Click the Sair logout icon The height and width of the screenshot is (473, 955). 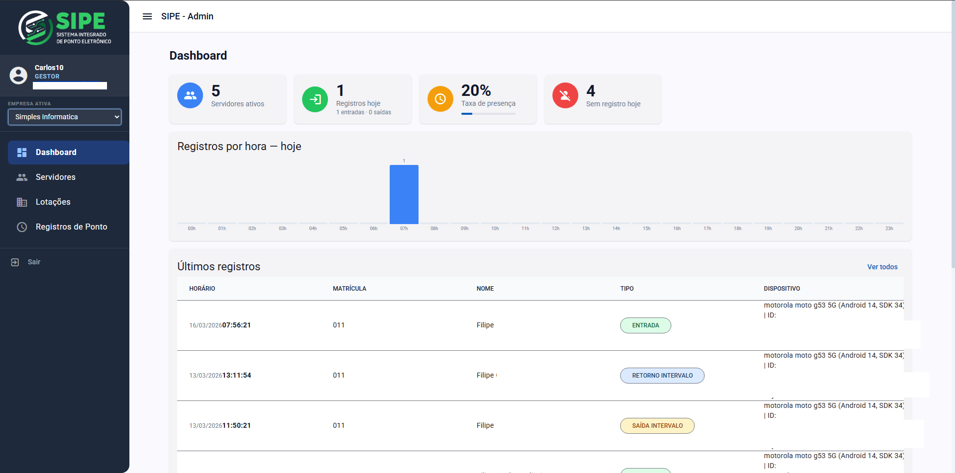tap(15, 262)
